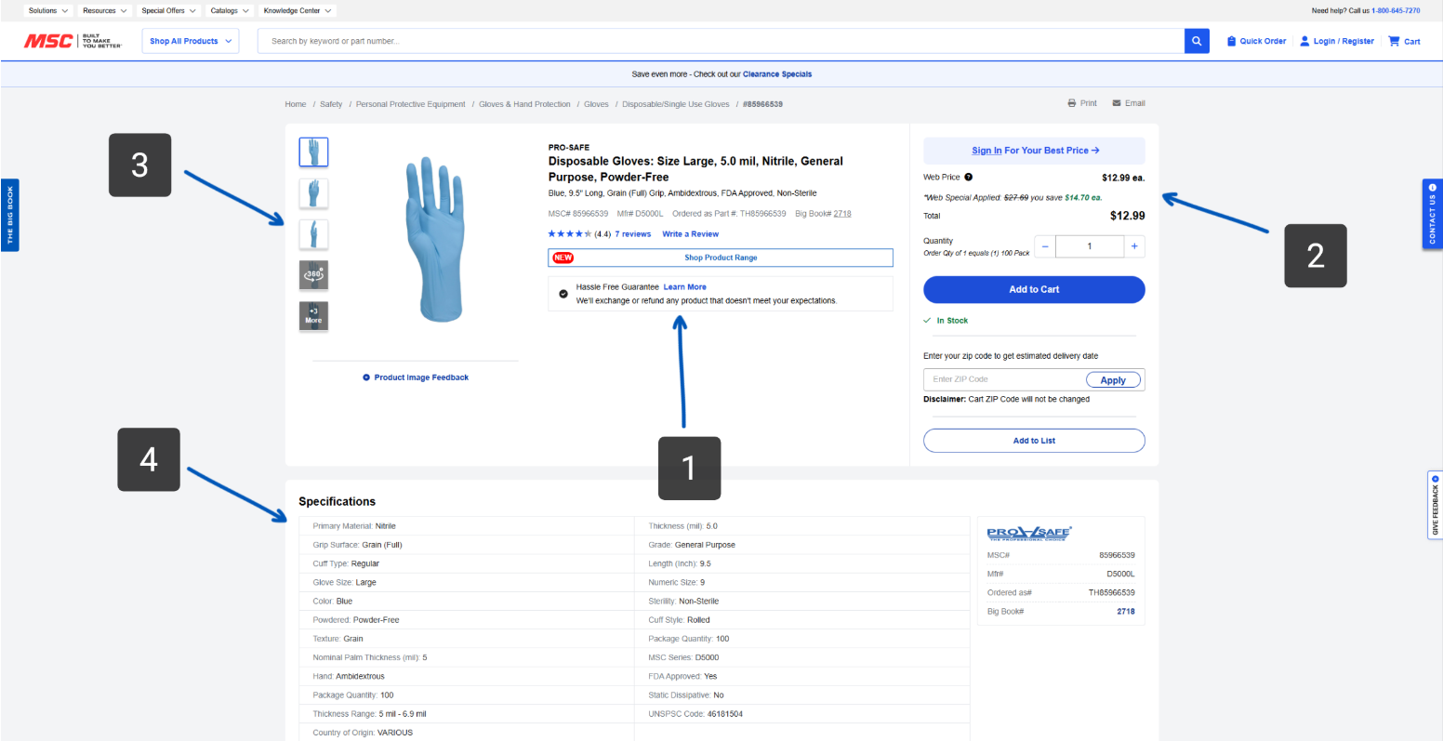
Task: Open Shop Product Range button
Action: (721, 258)
